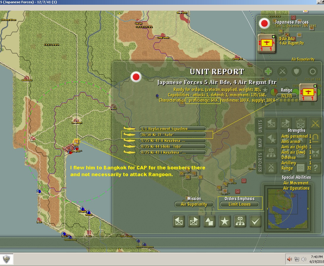Click the Japanese flag in Unit Report
This screenshot has height=266, width=324.
(136, 77)
